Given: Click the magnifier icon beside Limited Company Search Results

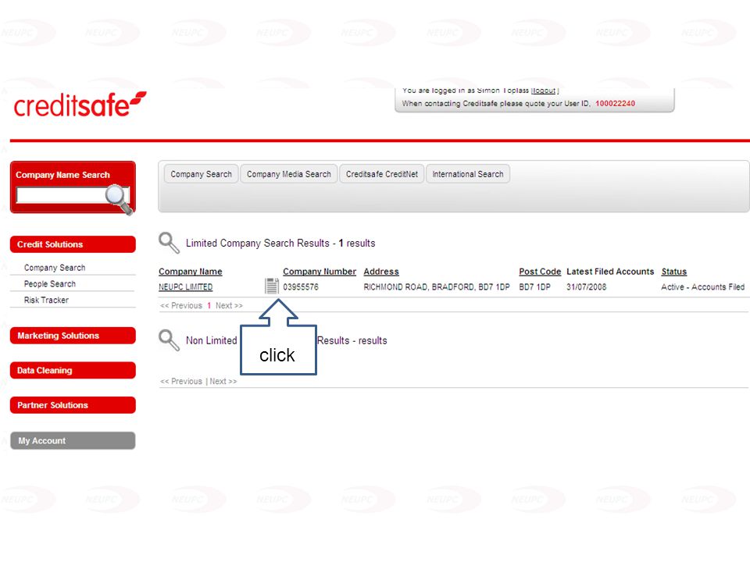Looking at the screenshot, I should (x=169, y=243).
